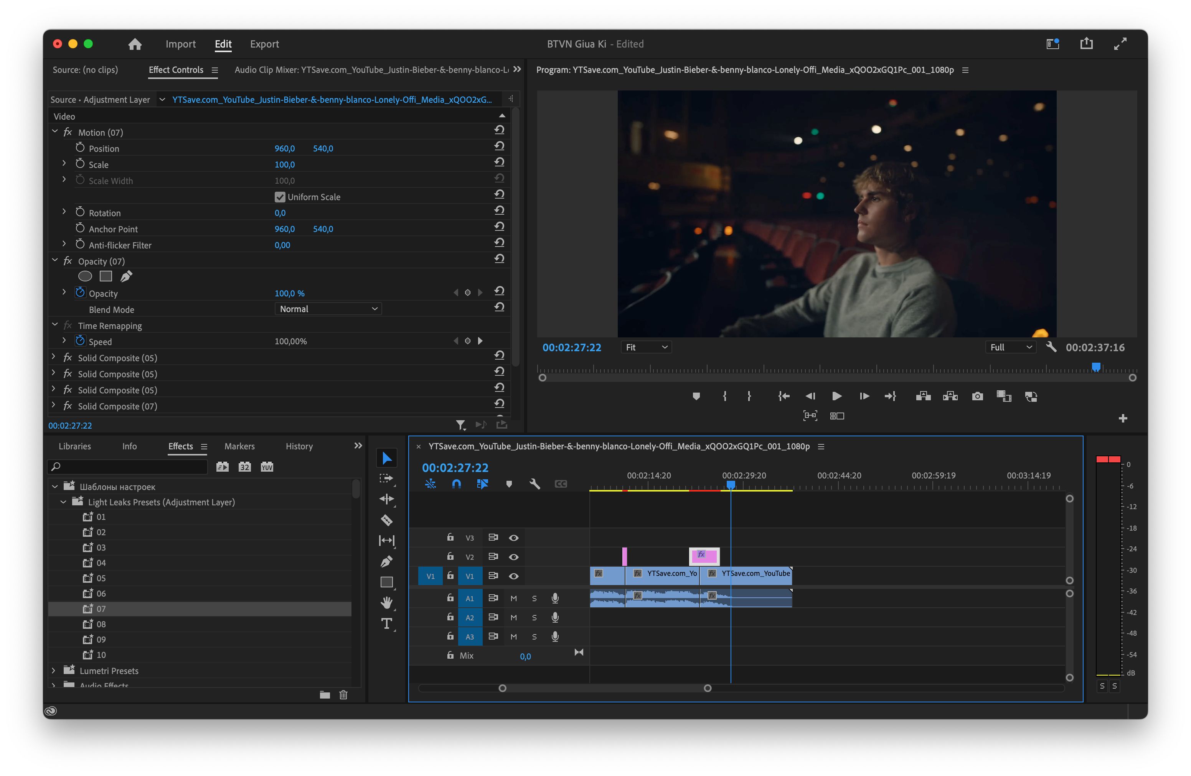
Task: Solo audio track A2
Action: click(x=534, y=618)
